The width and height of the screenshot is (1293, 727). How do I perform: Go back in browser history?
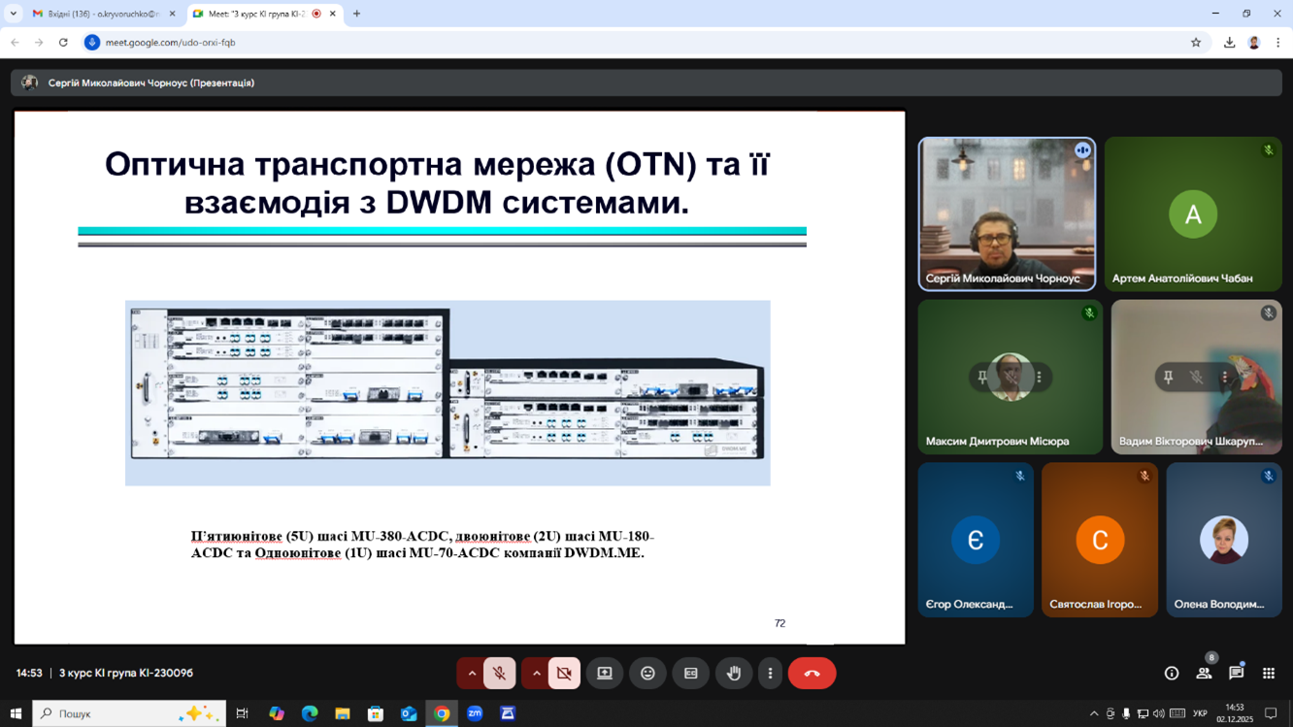[15, 43]
